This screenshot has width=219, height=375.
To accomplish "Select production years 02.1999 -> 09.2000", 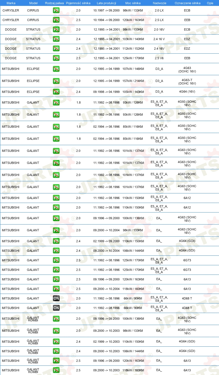I will pyautogui.click(x=106, y=241).
